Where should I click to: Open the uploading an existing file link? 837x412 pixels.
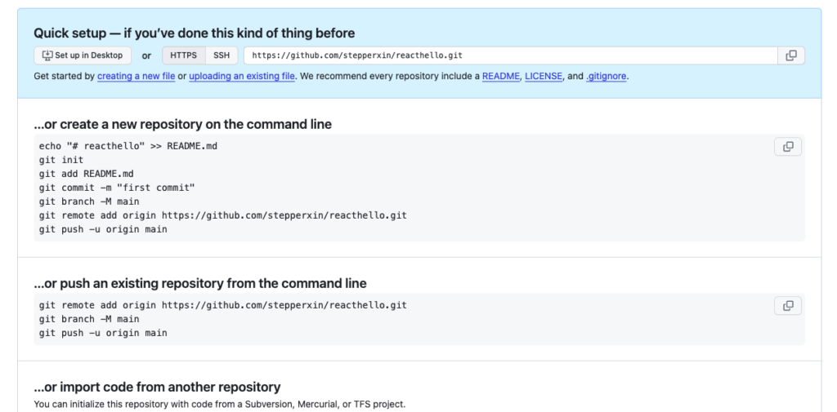click(x=242, y=76)
